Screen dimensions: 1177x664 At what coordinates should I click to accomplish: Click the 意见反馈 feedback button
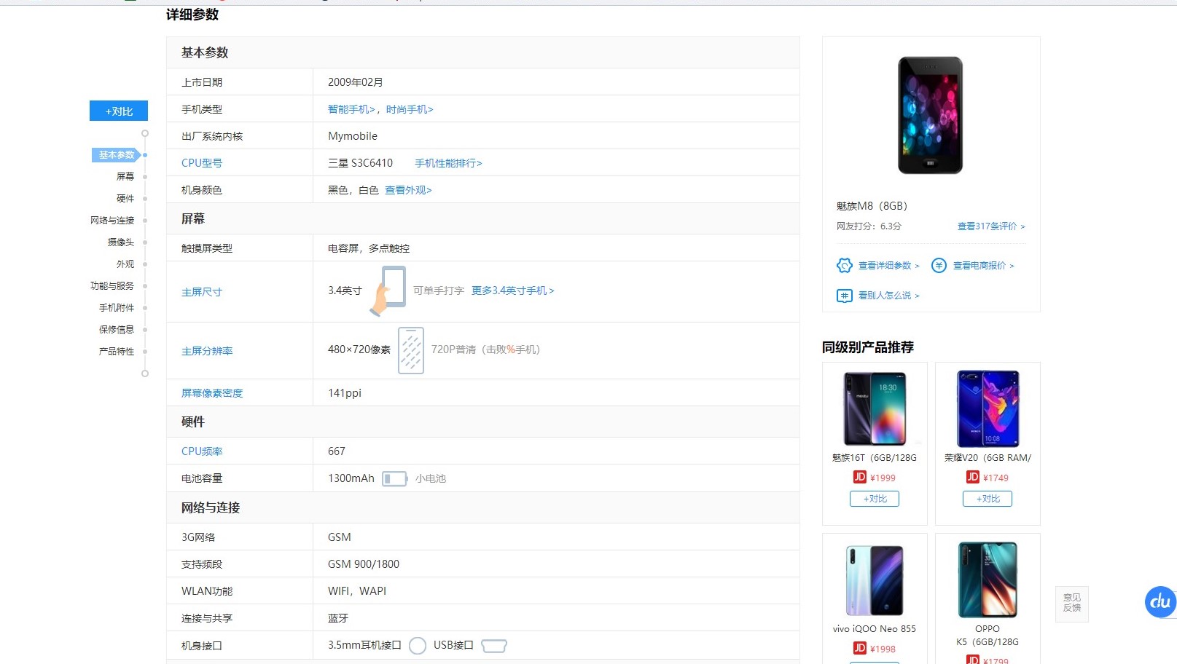coord(1072,604)
